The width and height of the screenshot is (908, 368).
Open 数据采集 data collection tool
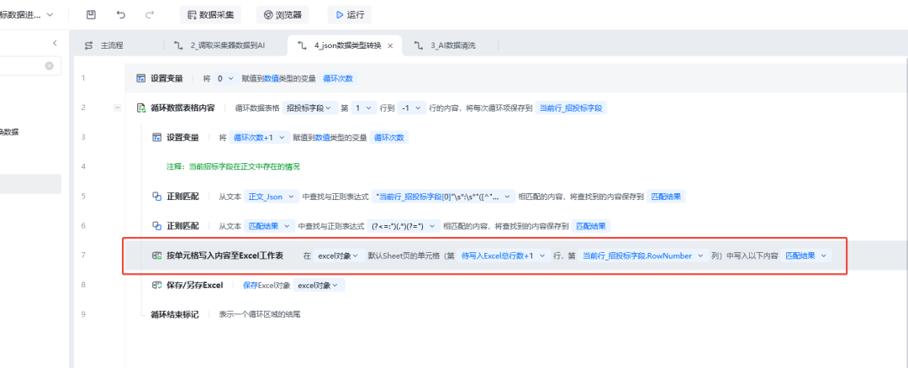pos(210,15)
